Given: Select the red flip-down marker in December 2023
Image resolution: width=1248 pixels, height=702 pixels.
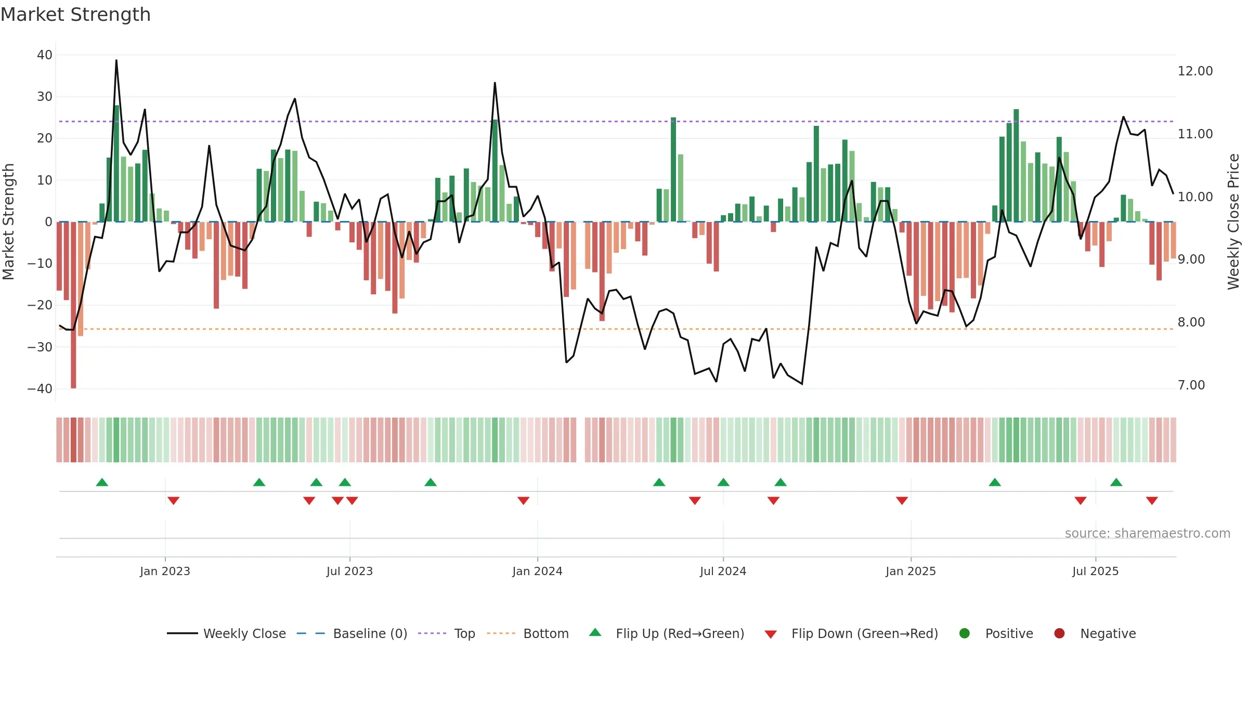Looking at the screenshot, I should click(524, 501).
